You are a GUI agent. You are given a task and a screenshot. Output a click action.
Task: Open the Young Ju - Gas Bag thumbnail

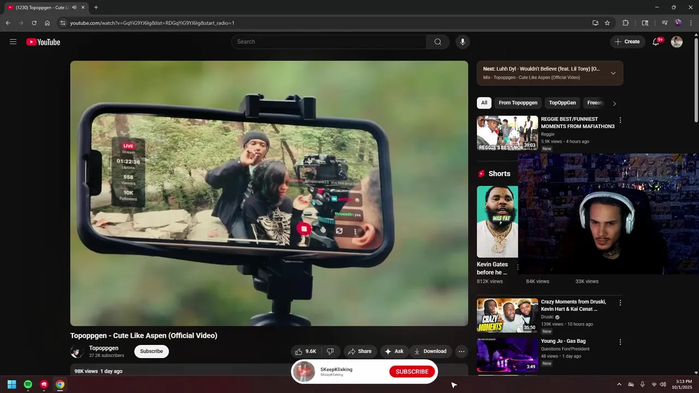tap(507, 355)
